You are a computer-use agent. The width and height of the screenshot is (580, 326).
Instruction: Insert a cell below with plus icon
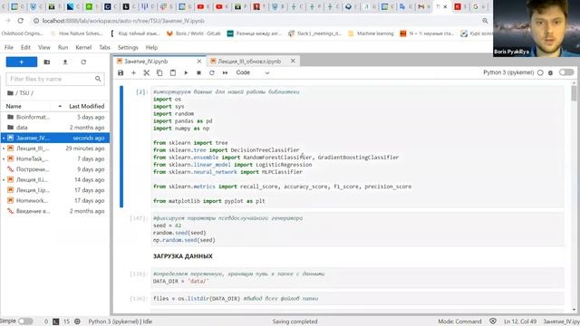pyautogui.click(x=133, y=72)
